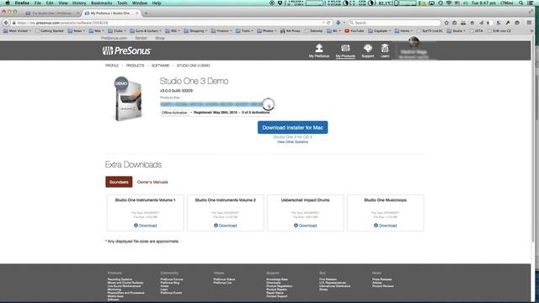The width and height of the screenshot is (539, 303).
Task: Expand the News bookmarks folder
Action: tap(77, 31)
